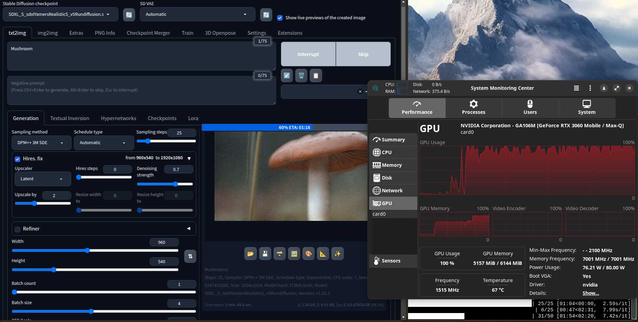This screenshot has width=638, height=322.
Task: Click the web UI scrollbar down arrow
Action: coord(404,318)
